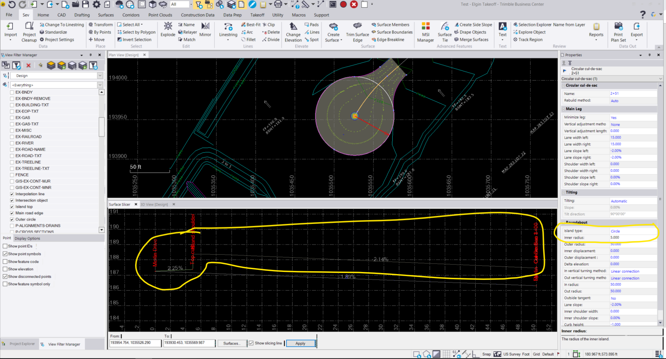Open the Linestring creation tool
Screen dimensions: 666x359
coord(228,31)
